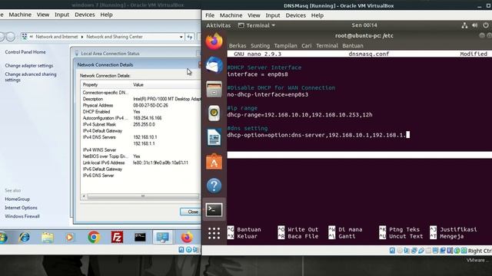Click first VirtualBox status icon in DNSMasq window
Image resolution: width=492 pixels, height=276 pixels.
click(x=392, y=251)
